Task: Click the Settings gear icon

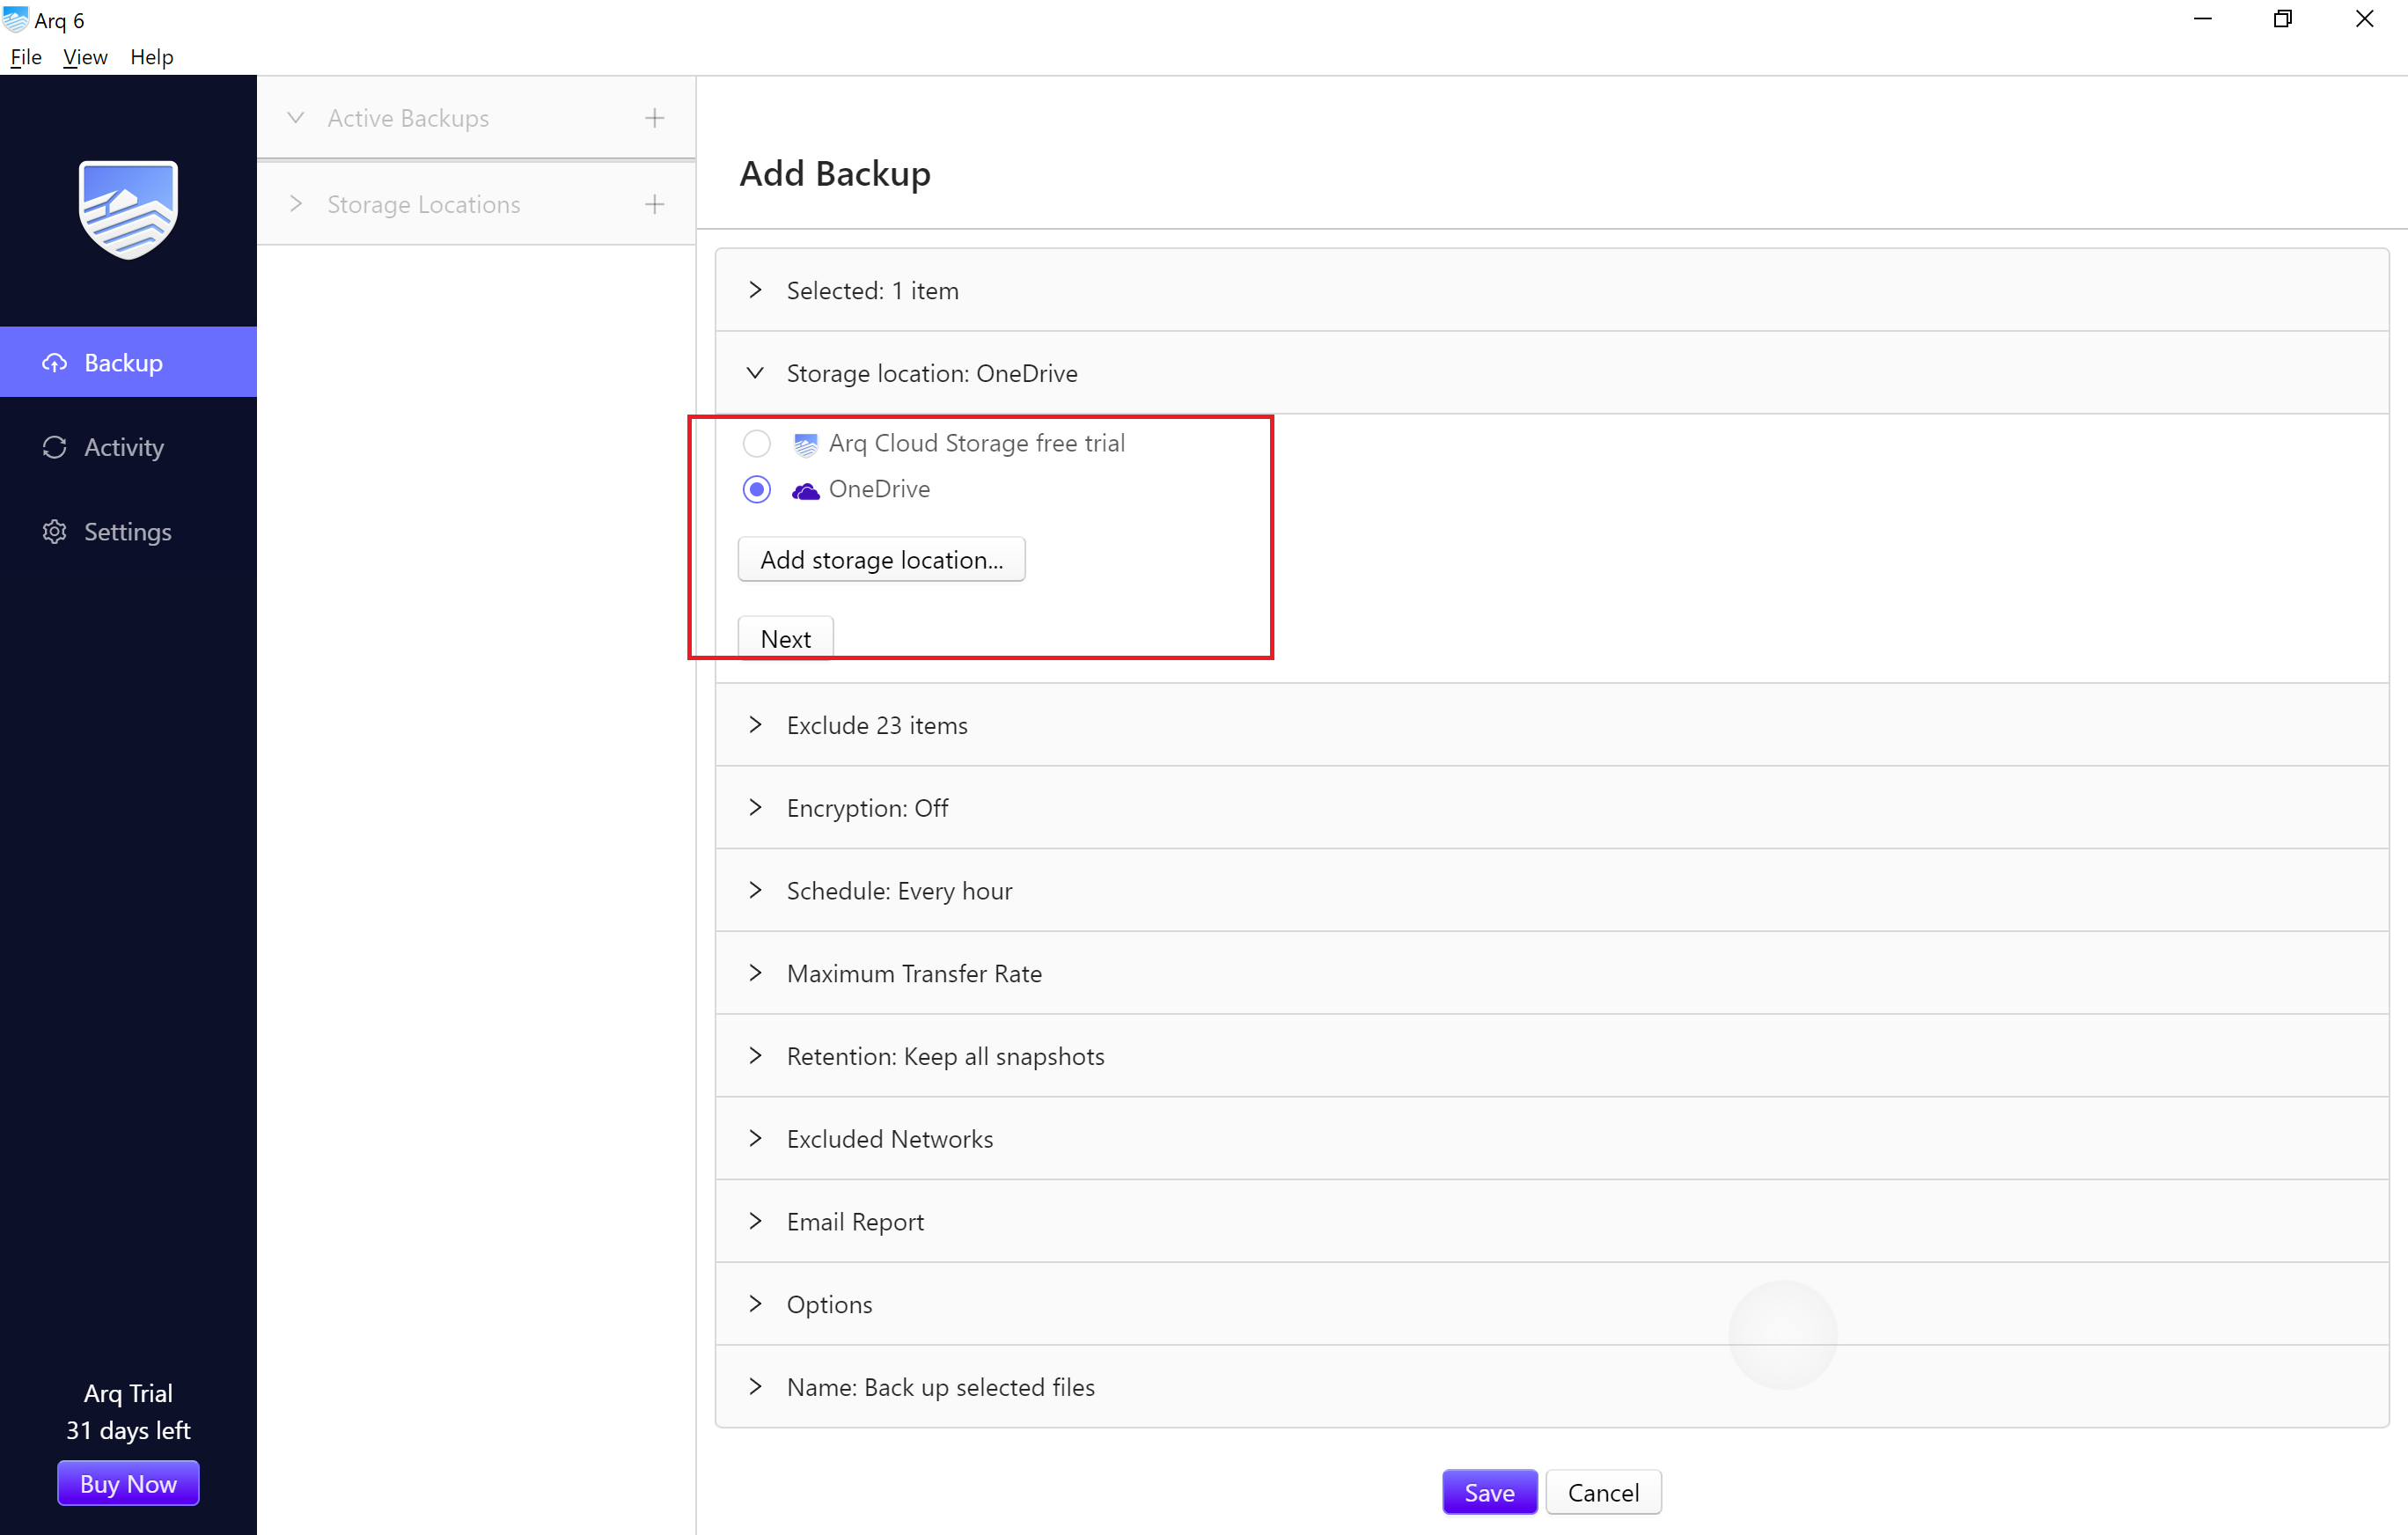Action: [x=55, y=531]
